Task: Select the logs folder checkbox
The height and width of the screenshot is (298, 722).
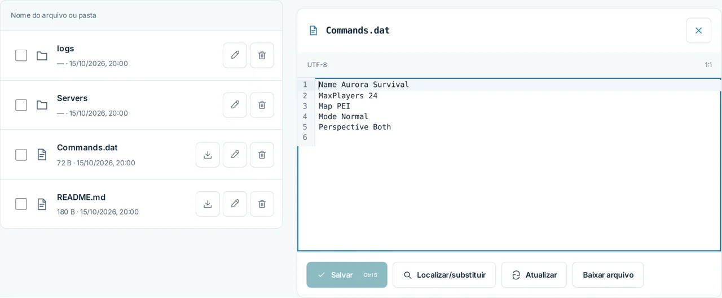Action: point(21,55)
